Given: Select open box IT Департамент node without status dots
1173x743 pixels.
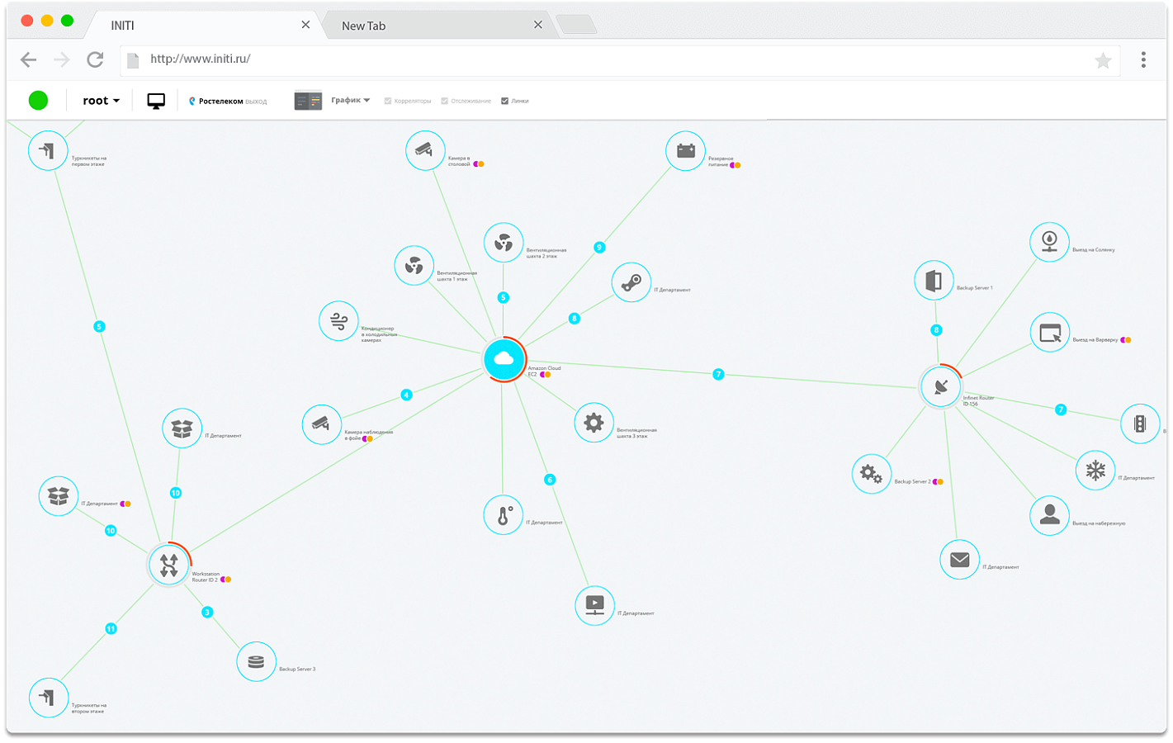Looking at the screenshot, I should pos(182,428).
